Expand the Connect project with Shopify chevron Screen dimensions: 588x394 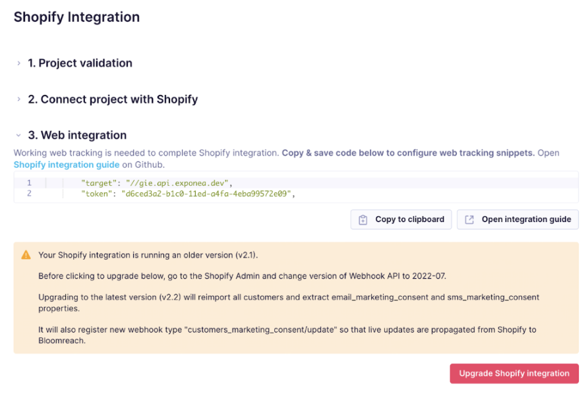[x=18, y=99]
